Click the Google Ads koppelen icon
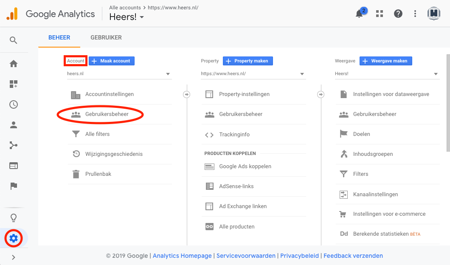Screen dimensions: 450x265 click(209, 166)
